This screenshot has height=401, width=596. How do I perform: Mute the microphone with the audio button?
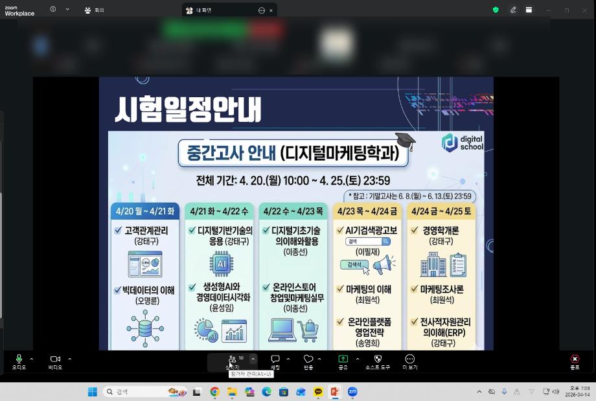[19, 361]
